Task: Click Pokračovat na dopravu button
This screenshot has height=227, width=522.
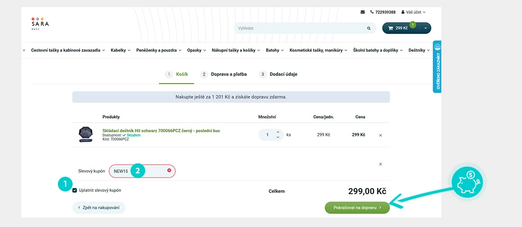Action: point(357,208)
